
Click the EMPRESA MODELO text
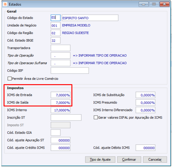coord(76,25)
